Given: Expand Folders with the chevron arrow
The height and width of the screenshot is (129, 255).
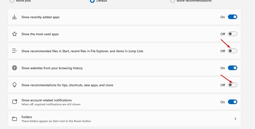Looking at the screenshot, I should pyautogui.click(x=235, y=119).
